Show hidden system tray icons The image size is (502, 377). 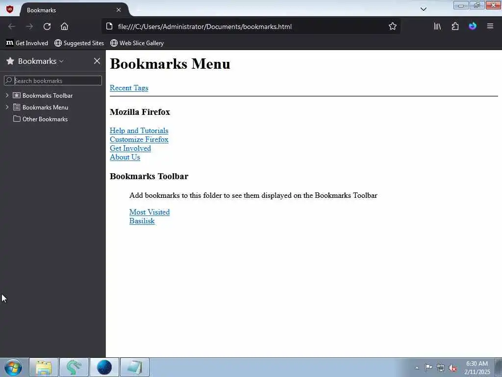[x=417, y=368]
